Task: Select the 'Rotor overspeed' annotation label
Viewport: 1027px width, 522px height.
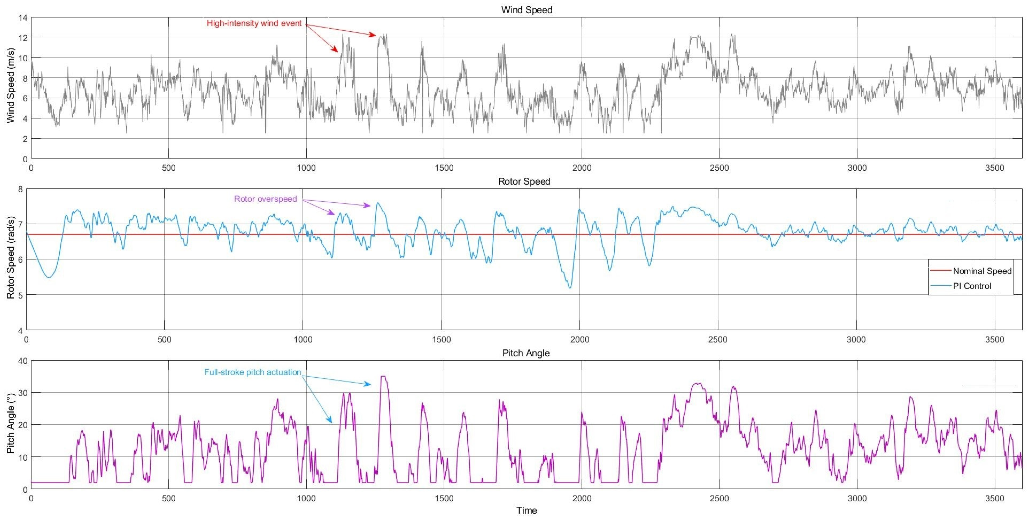Action: pos(265,199)
